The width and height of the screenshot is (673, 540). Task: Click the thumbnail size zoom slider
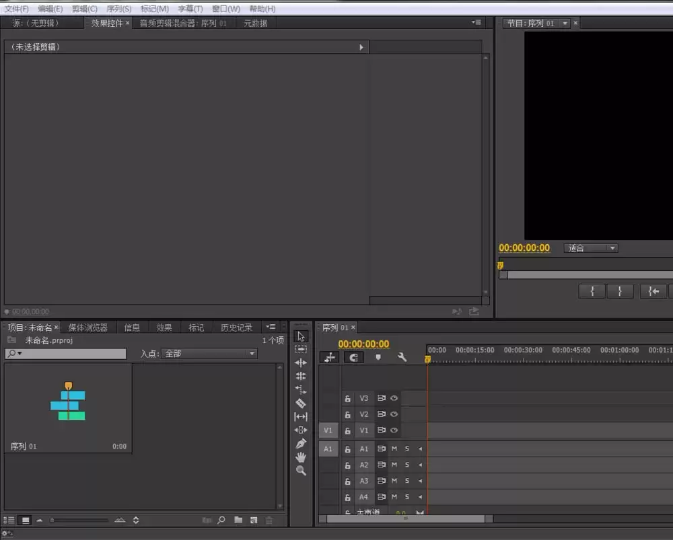[x=79, y=520]
